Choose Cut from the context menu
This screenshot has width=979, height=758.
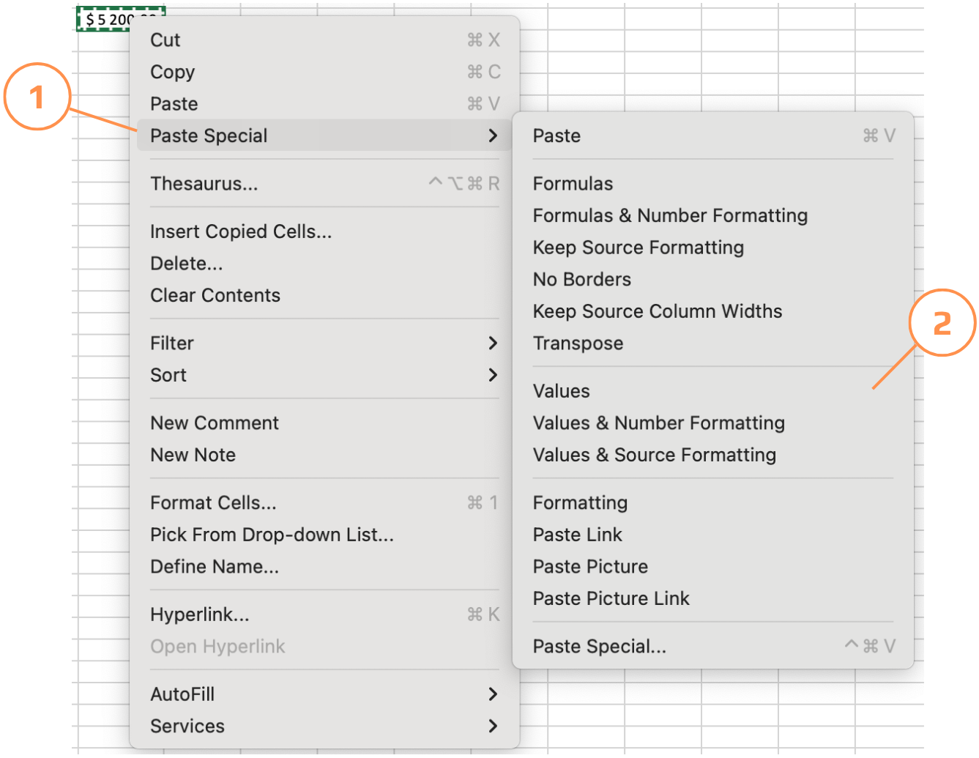[165, 40]
